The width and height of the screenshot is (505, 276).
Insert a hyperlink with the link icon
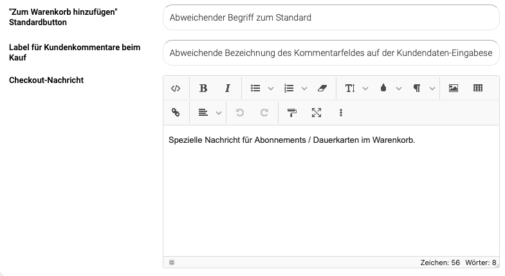coord(176,113)
